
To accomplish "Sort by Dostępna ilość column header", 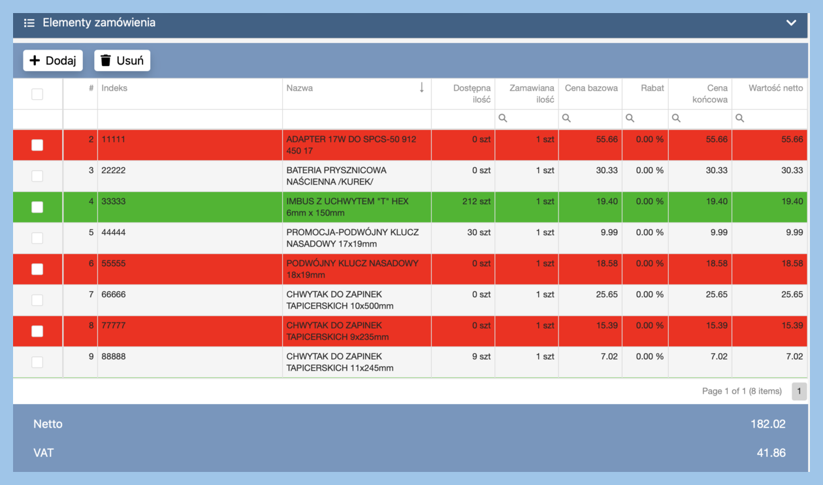I will click(x=472, y=94).
